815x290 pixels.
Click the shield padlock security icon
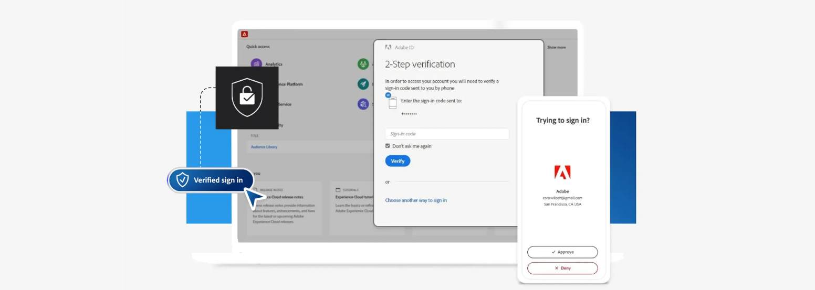point(247,98)
